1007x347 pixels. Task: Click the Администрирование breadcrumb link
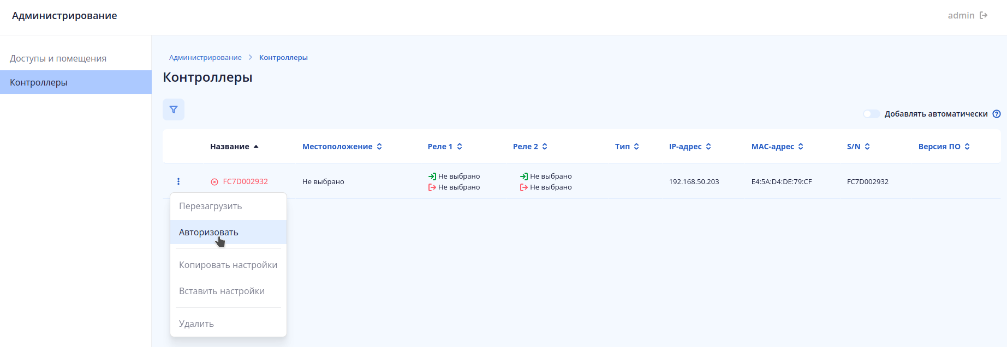(205, 57)
